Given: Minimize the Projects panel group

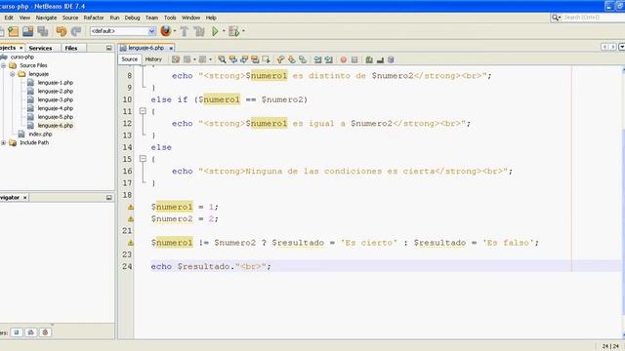Looking at the screenshot, I should [108, 48].
